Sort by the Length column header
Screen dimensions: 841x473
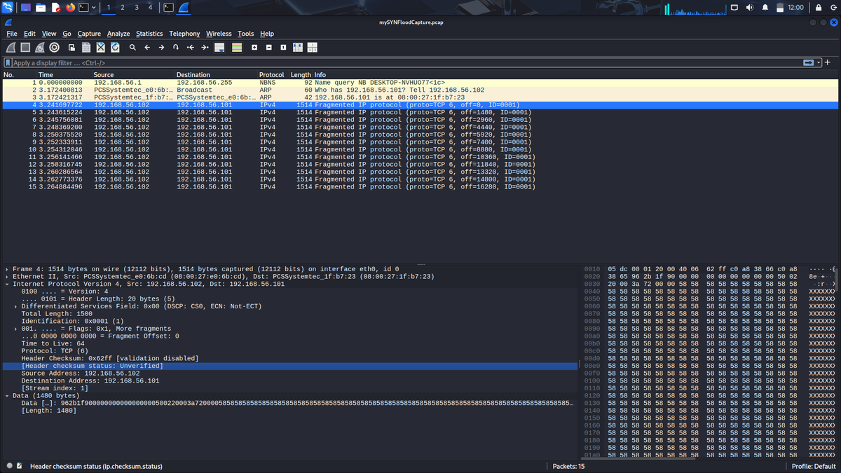click(x=301, y=74)
